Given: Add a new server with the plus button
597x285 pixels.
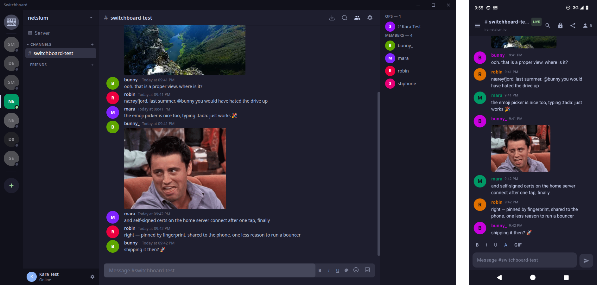Looking at the screenshot, I should (x=11, y=186).
